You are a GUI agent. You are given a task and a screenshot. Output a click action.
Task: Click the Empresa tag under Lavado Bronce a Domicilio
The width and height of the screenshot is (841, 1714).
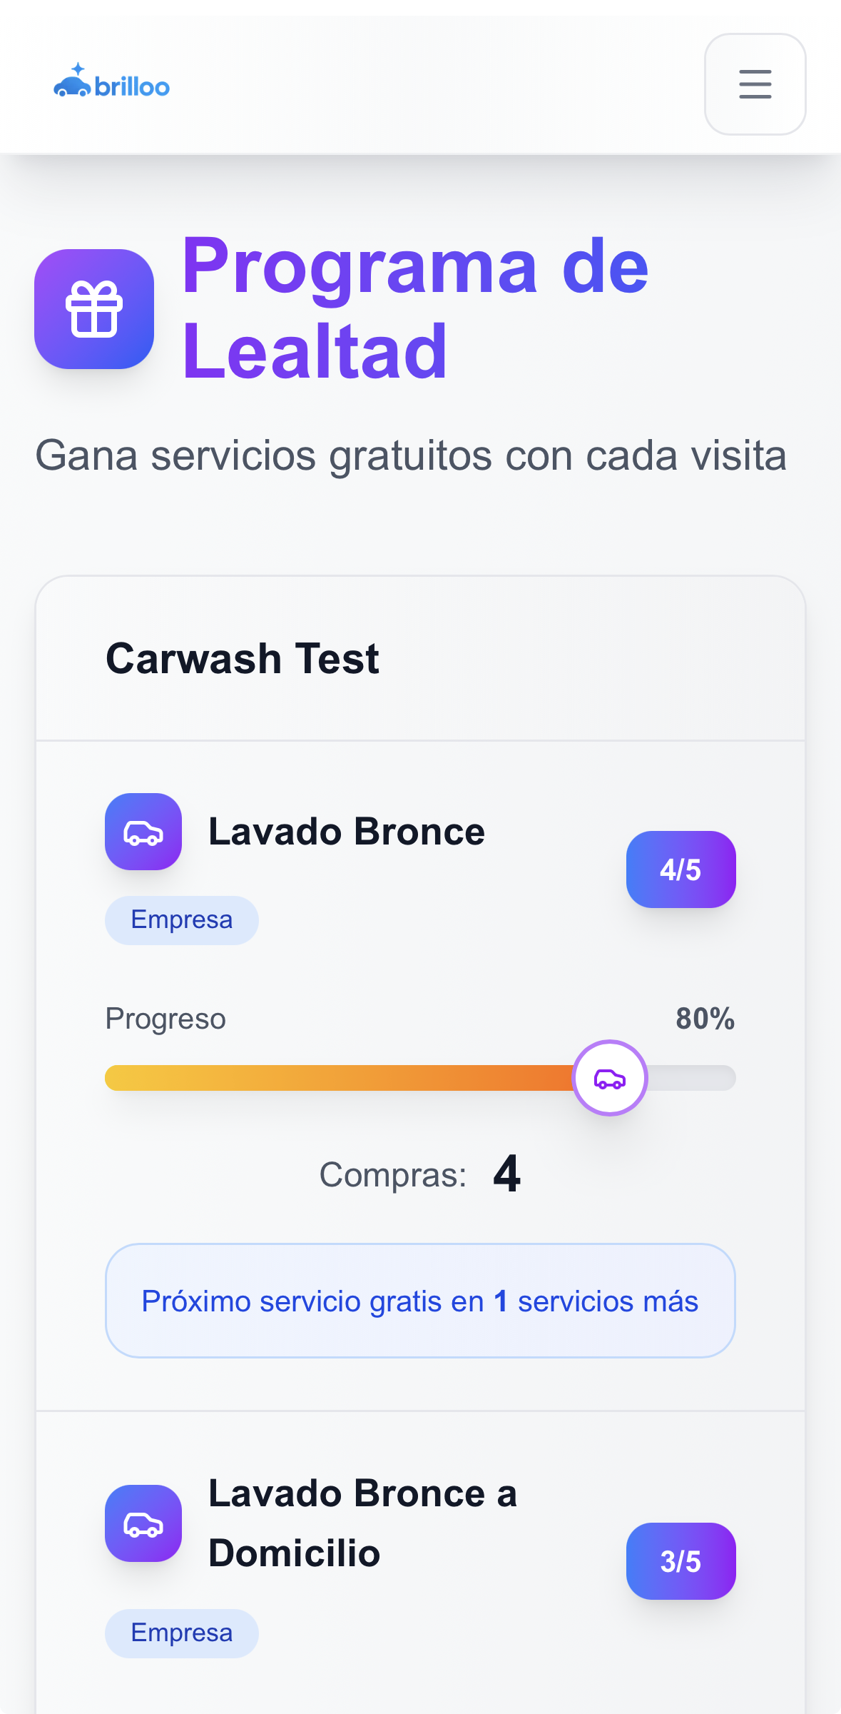pos(182,1633)
